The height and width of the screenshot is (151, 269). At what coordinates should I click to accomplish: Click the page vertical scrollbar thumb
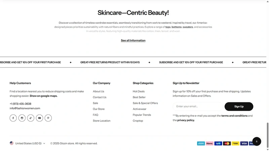click(267, 135)
